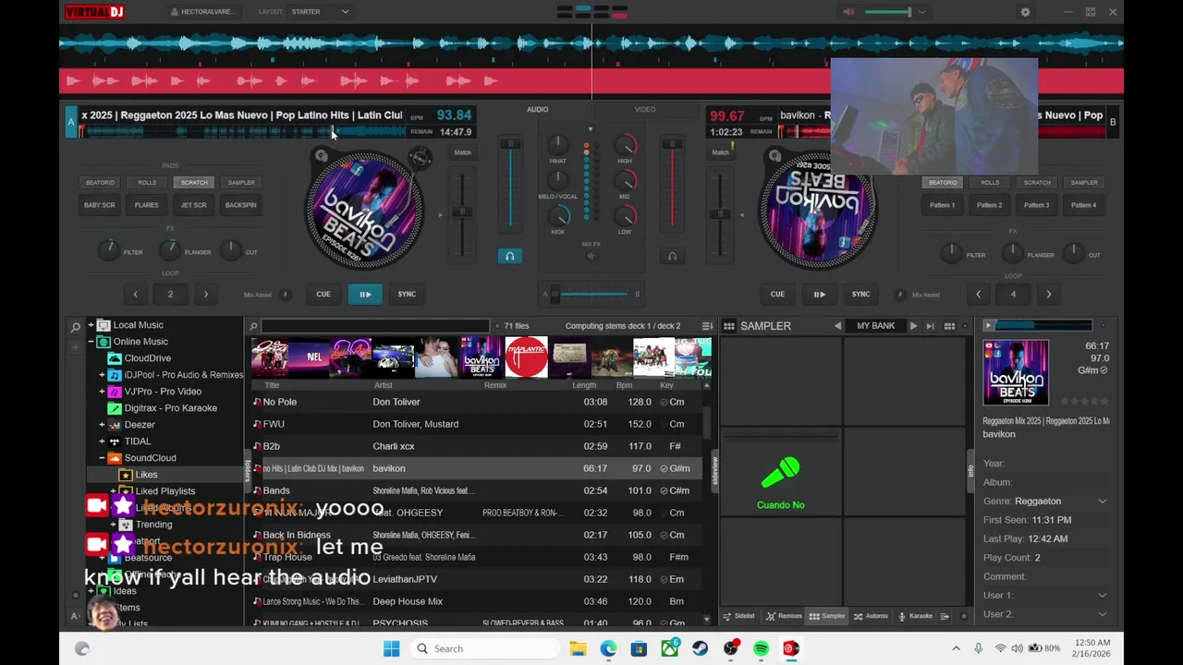Viewport: 1183px width, 665px height.
Task: Click CUE on the left deck
Action: point(323,295)
